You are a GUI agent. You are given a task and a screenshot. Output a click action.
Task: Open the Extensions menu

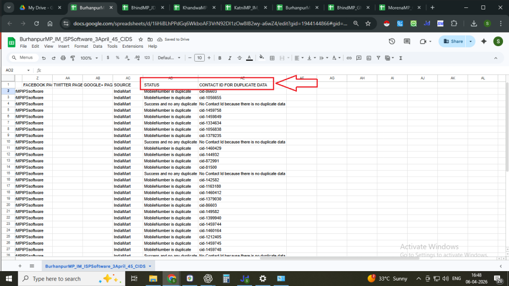point(132,46)
